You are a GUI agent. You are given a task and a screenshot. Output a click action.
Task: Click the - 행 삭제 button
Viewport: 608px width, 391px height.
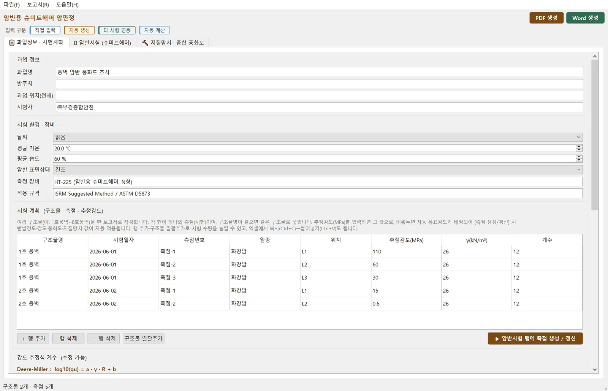coord(104,338)
